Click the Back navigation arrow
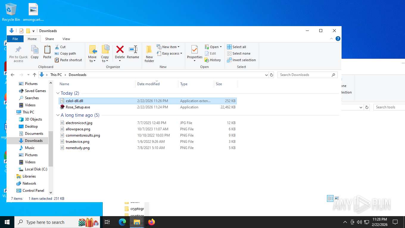This screenshot has width=405, height=228. pyautogui.click(x=13, y=75)
